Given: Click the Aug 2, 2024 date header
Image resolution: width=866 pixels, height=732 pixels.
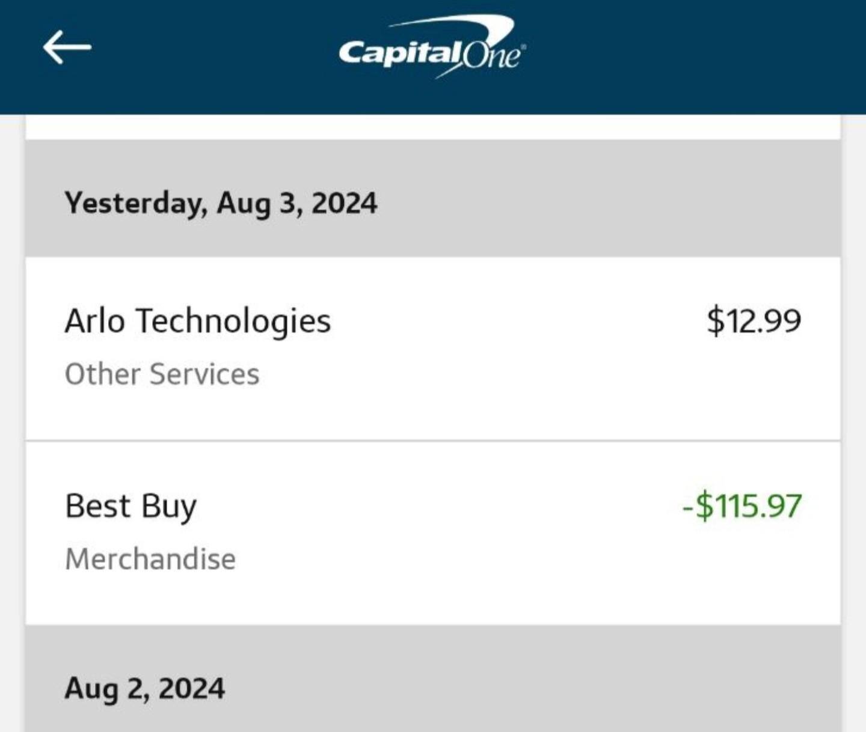Looking at the screenshot, I should tap(144, 688).
